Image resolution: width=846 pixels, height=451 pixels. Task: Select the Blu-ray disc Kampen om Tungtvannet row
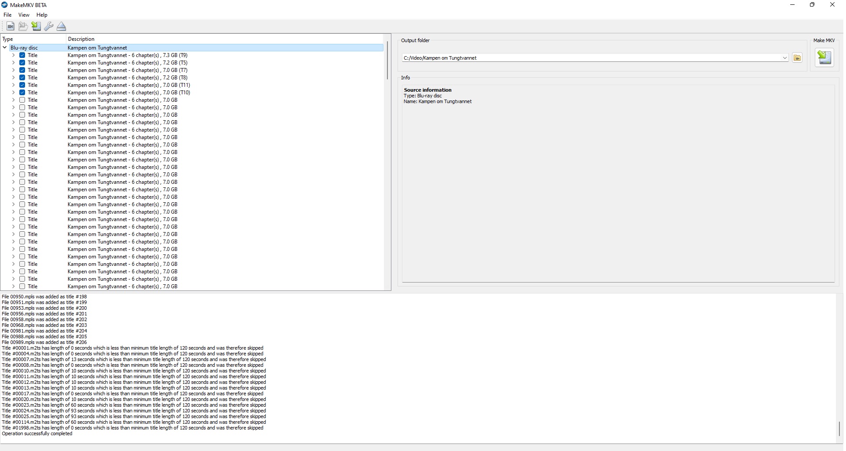pyautogui.click(x=192, y=48)
